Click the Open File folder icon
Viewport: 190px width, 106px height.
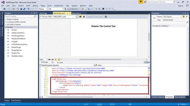coord(18,9)
